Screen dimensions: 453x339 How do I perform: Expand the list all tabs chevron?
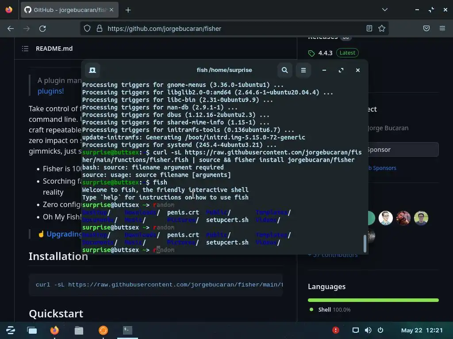coord(384,10)
